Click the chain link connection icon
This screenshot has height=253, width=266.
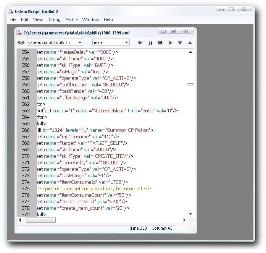click(21, 43)
